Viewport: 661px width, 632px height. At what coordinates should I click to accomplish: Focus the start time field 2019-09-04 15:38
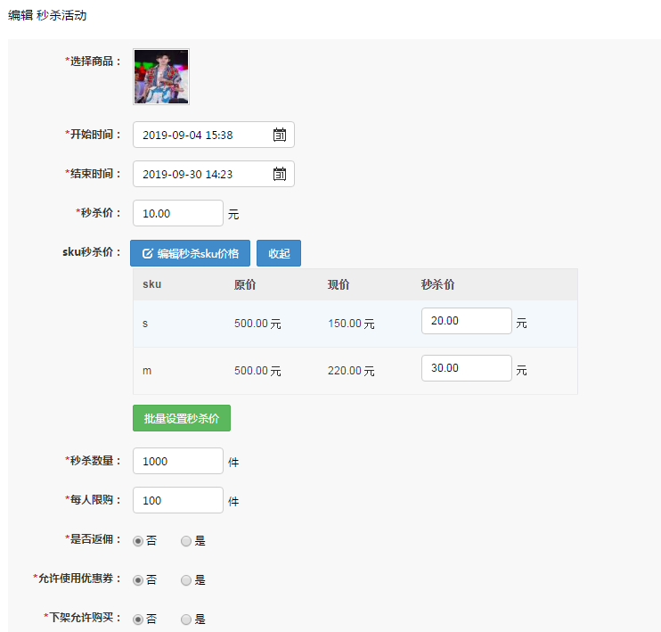(x=213, y=135)
